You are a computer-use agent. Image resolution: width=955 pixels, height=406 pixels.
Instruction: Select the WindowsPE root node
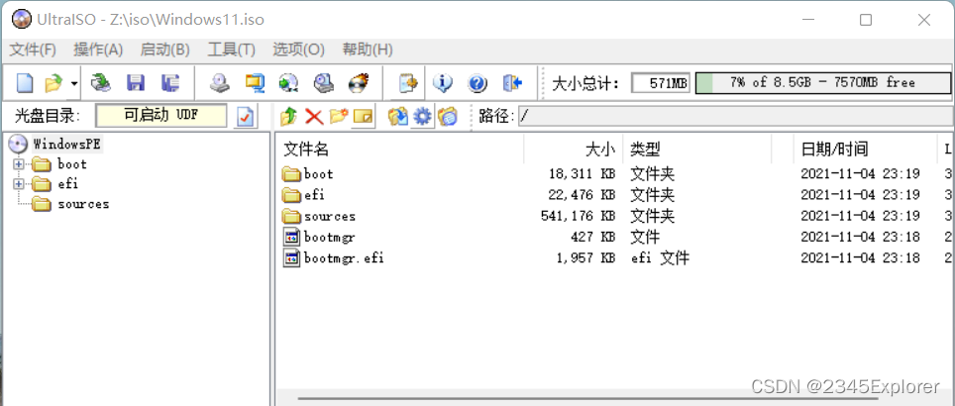[x=67, y=145]
